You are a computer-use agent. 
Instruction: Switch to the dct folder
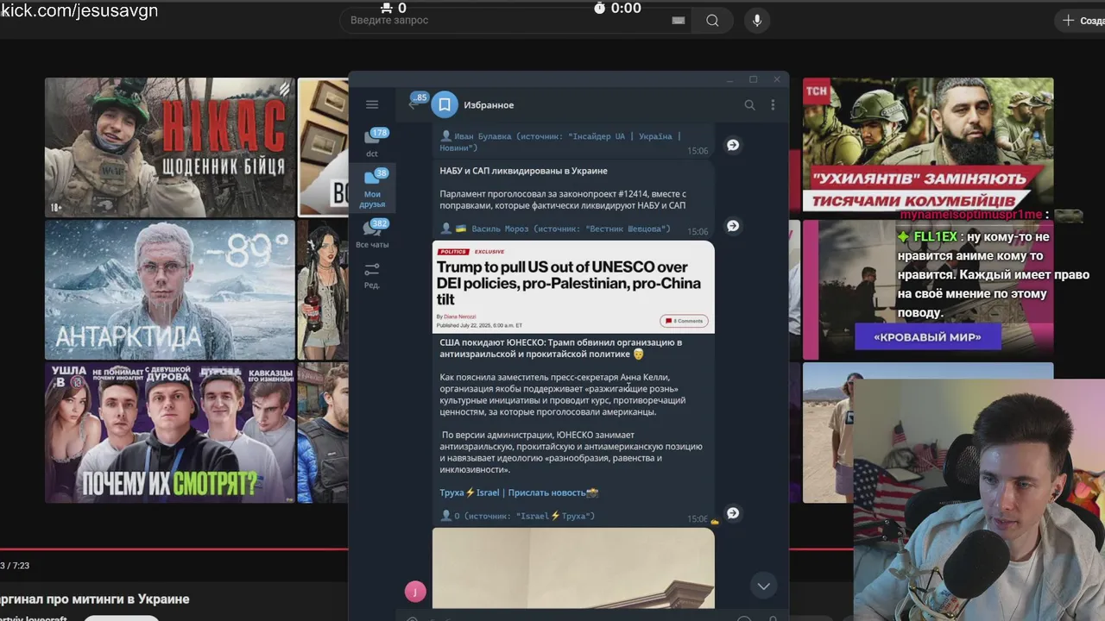pos(372,142)
